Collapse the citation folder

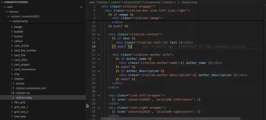point(12,79)
